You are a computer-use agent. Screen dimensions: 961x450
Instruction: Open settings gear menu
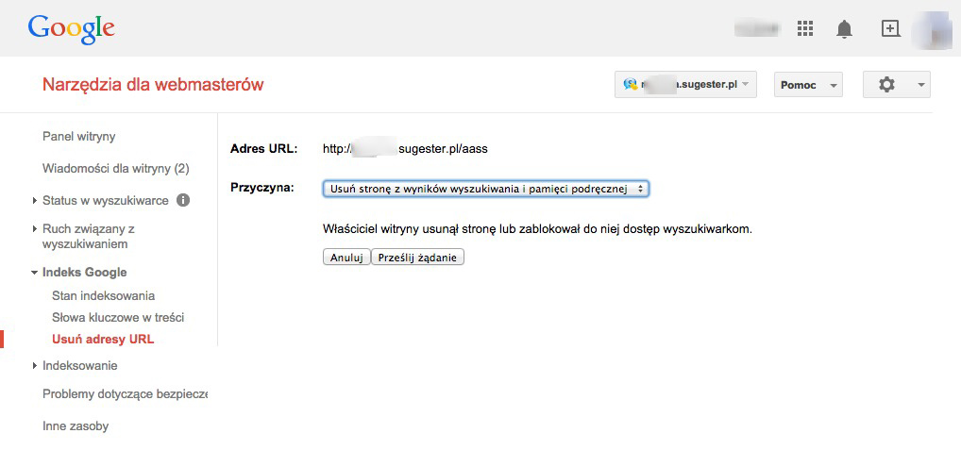click(896, 85)
